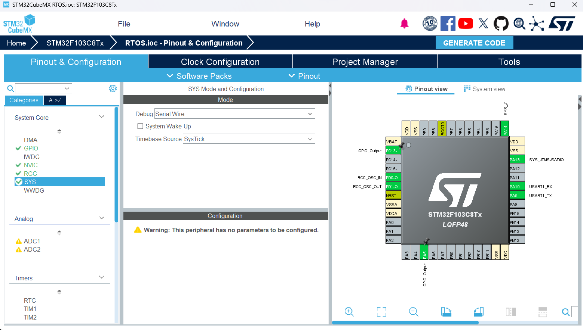This screenshot has width=583, height=330.
Task: Select DMA in System Core list
Action: click(x=31, y=140)
